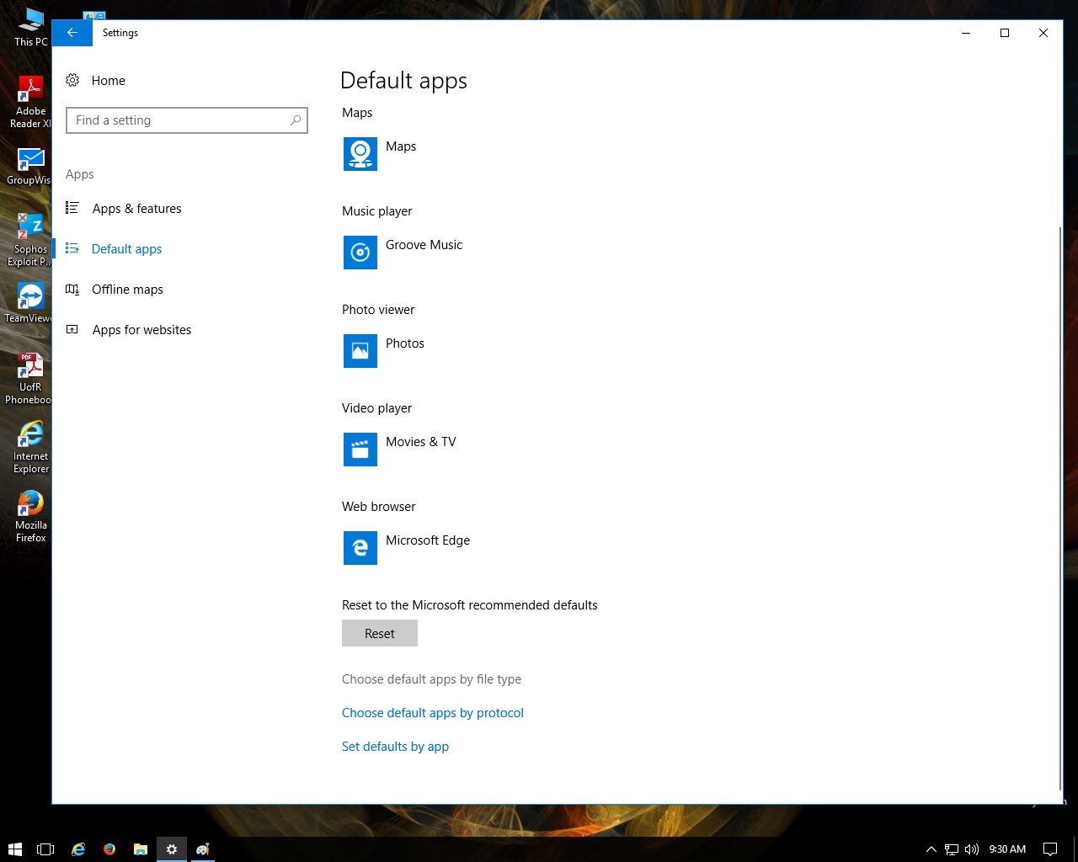Expand hidden system tray icons chevron
The height and width of the screenshot is (862, 1078).
(x=931, y=849)
